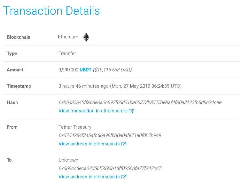The image size is (241, 187).
Task: Open Tether Treasury's "View address in etherscan.io" link
Action: click(89, 144)
